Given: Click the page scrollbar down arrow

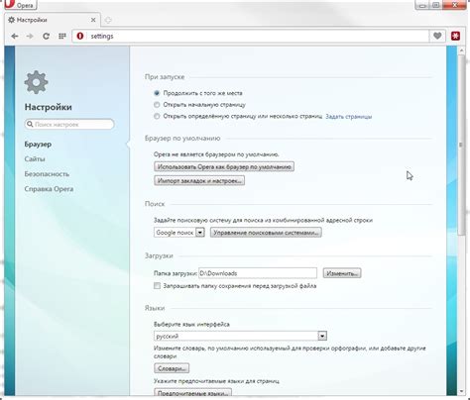Looking at the screenshot, I should [x=462, y=391].
